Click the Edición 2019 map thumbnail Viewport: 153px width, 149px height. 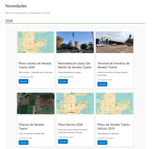click(114, 104)
